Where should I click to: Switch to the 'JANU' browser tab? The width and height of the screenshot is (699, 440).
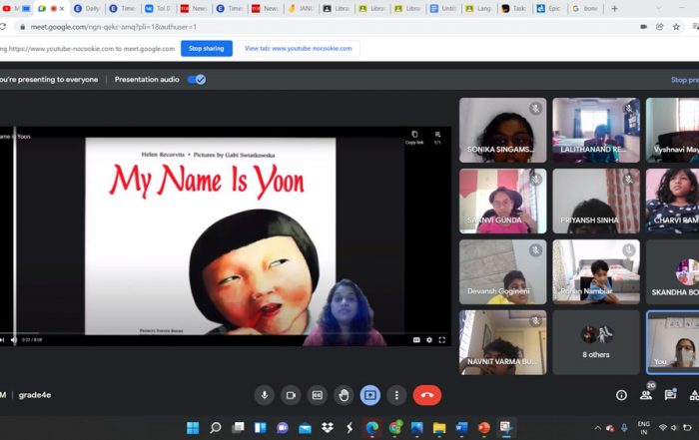(x=301, y=8)
